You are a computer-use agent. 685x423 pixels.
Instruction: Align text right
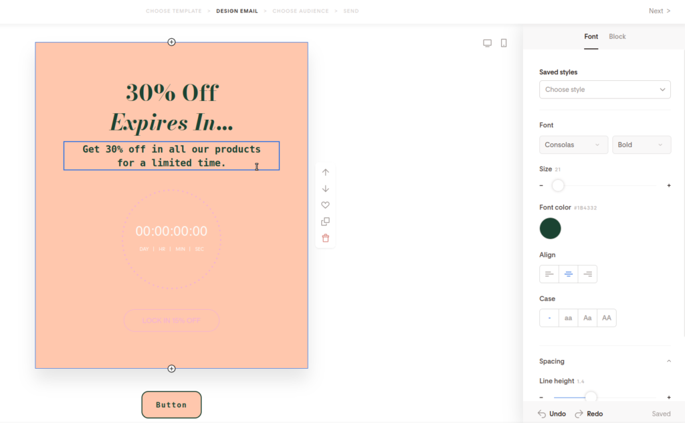(x=587, y=274)
